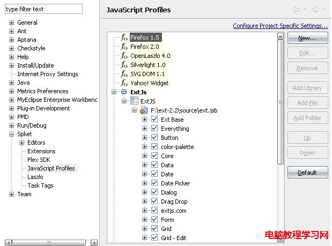The image size is (332, 246).
Task: Collapse the Spket preferences node
Action: point(11,135)
